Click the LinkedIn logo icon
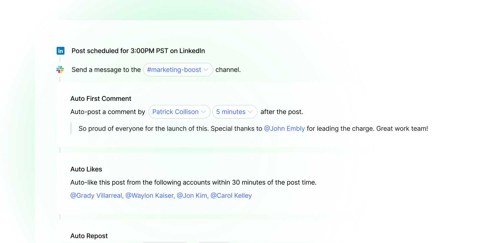The width and height of the screenshot is (496, 243). (x=60, y=51)
